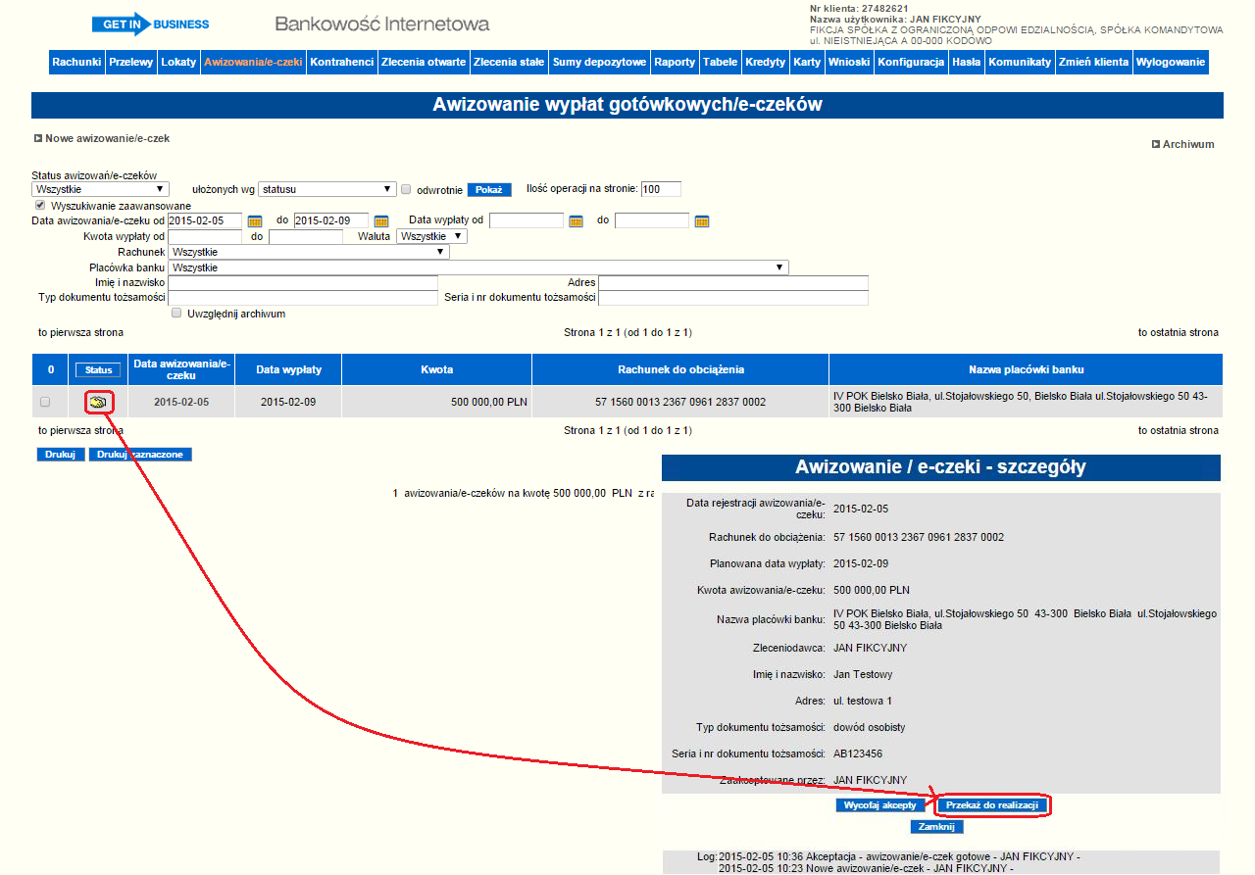Click the Get In Business logo
The height and width of the screenshot is (875, 1255).
pyautogui.click(x=151, y=24)
